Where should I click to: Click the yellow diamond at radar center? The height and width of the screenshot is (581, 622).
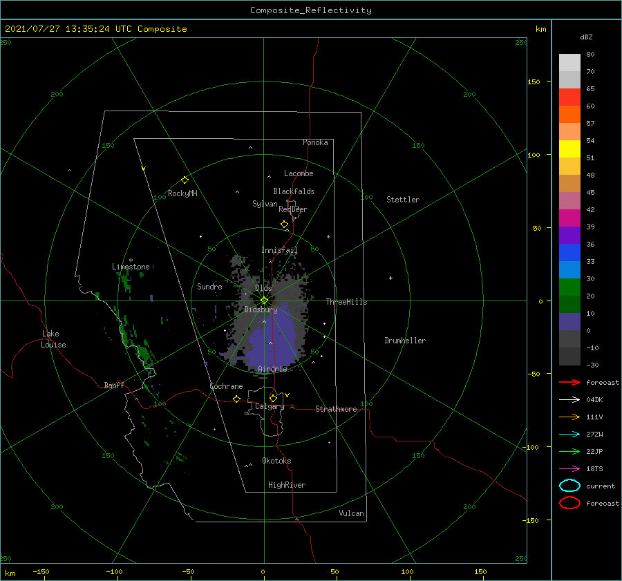point(264,301)
